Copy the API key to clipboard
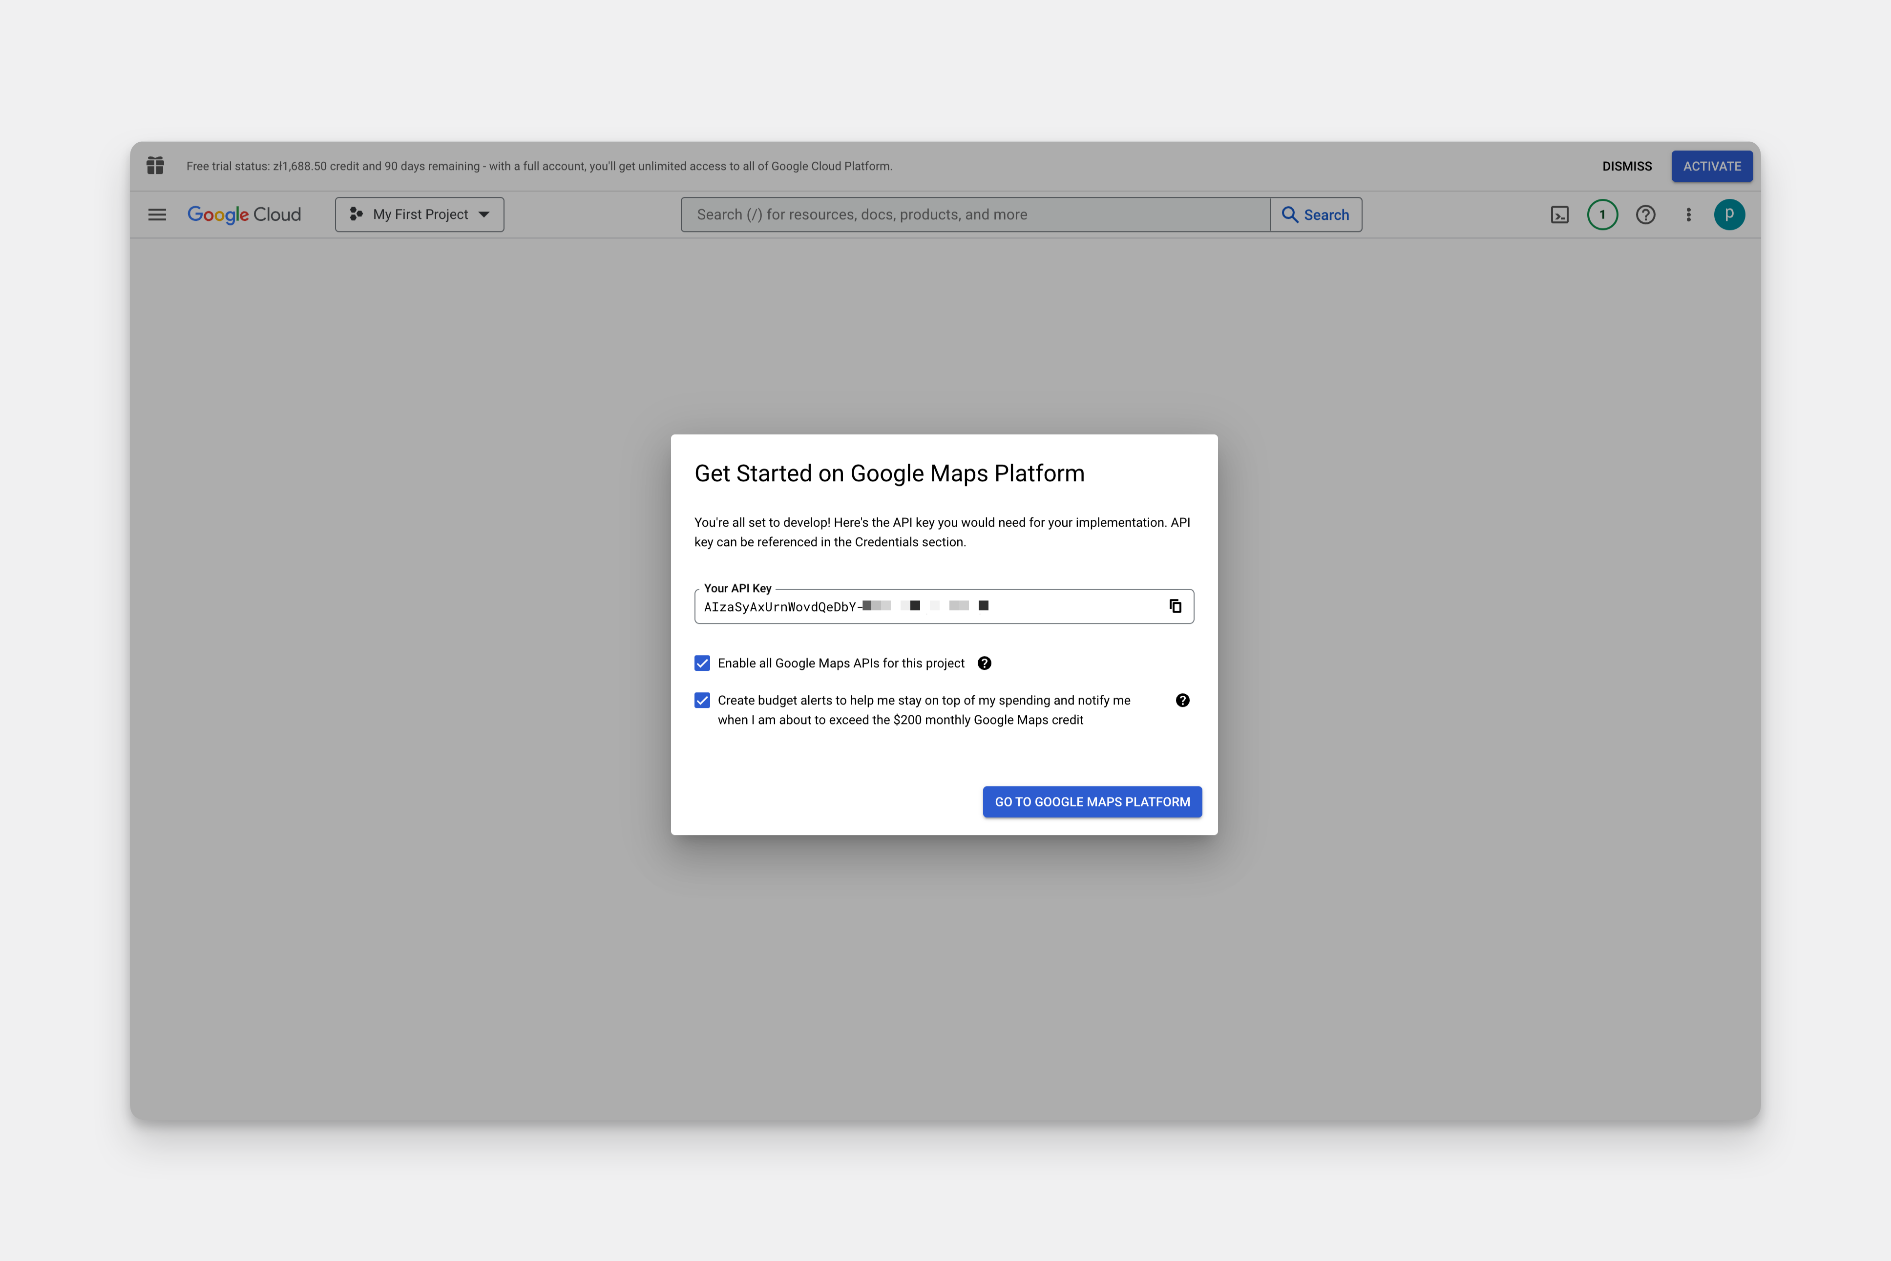The image size is (1891, 1261). [1175, 606]
